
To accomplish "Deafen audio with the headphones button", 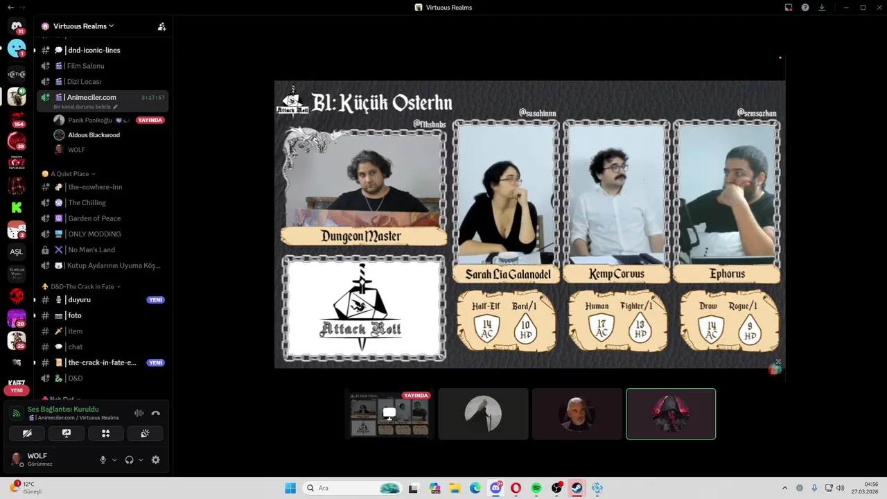I will point(129,459).
